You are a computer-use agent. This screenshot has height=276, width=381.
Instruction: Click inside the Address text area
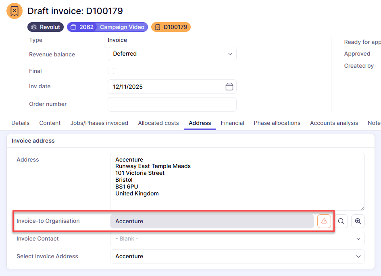pos(237,181)
